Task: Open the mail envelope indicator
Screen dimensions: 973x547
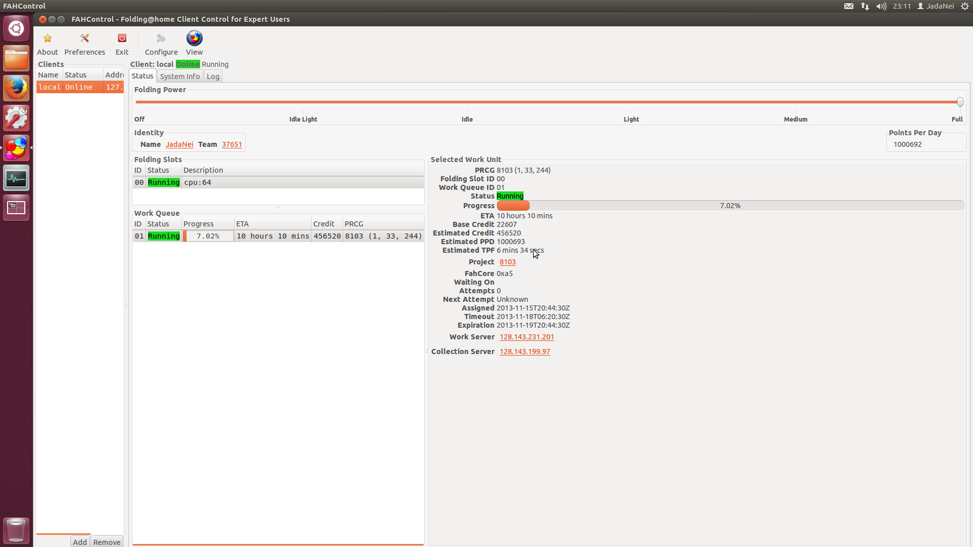Action: point(849,6)
